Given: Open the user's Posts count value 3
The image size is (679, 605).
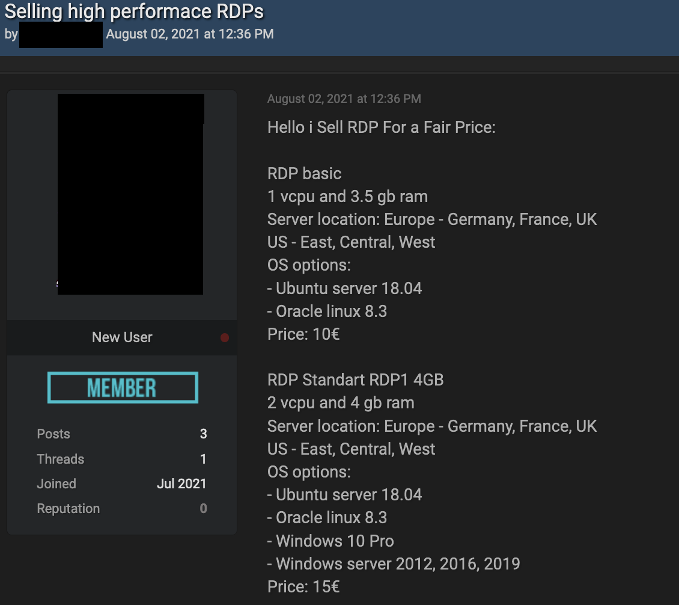Looking at the screenshot, I should 203,434.
